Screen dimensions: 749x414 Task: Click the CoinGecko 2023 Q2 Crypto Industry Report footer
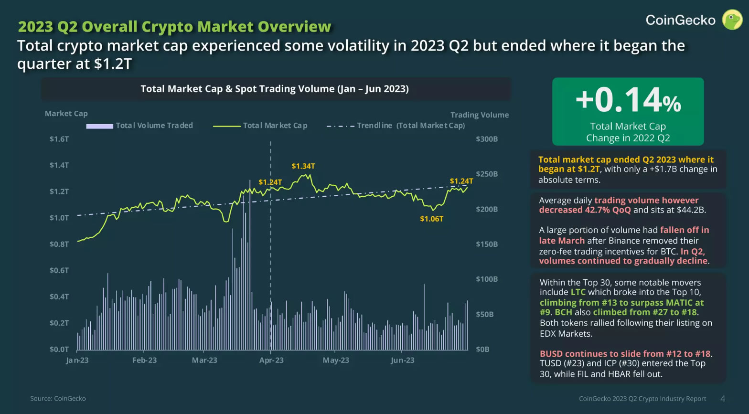click(x=642, y=398)
